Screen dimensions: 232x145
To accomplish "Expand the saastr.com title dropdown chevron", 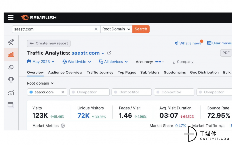I will [x=103, y=53].
